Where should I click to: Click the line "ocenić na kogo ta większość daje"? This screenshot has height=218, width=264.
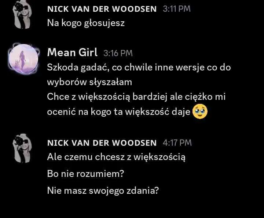coord(119,112)
